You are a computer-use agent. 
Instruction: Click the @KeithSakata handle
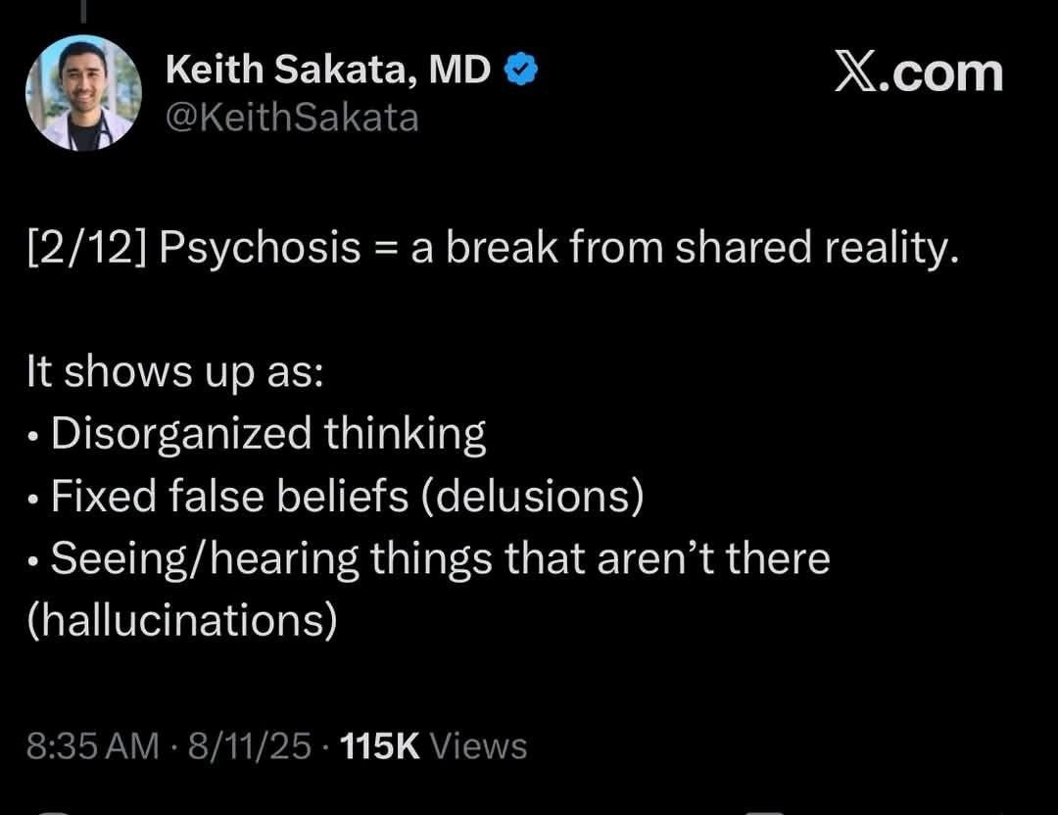292,117
